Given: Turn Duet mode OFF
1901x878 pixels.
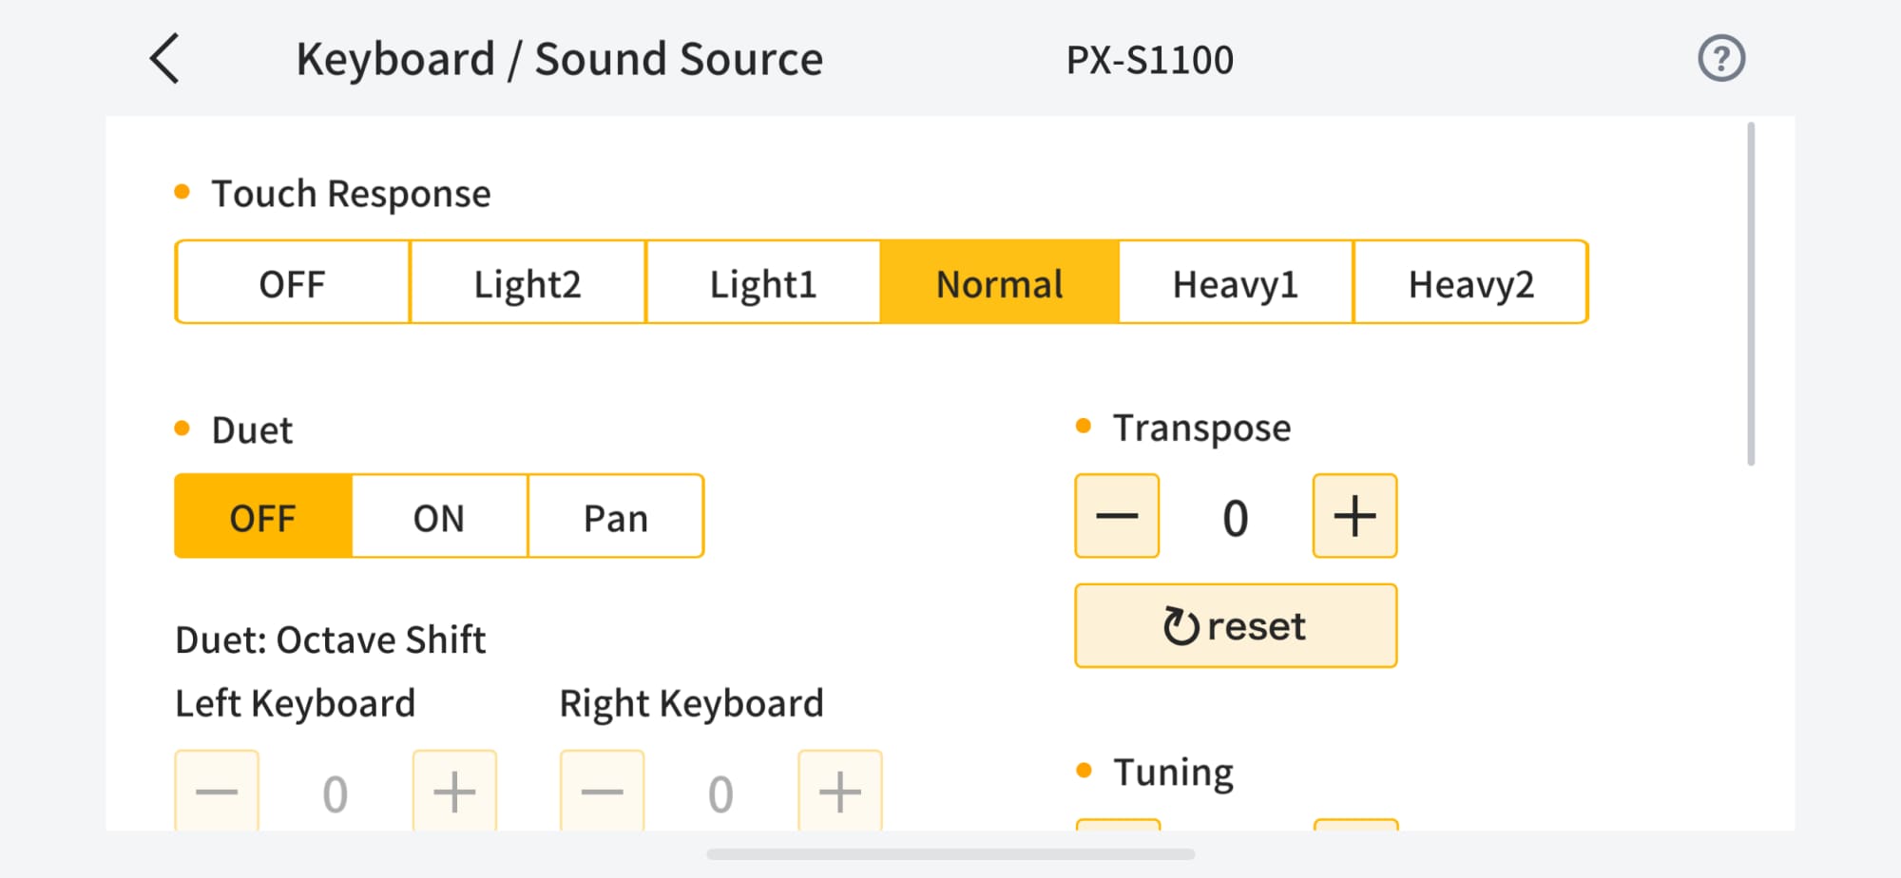Looking at the screenshot, I should point(263,517).
